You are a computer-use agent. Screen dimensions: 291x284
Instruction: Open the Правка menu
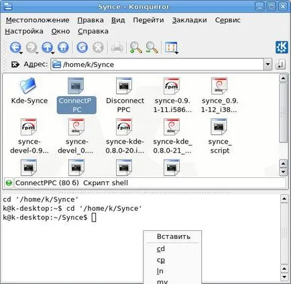91,20
